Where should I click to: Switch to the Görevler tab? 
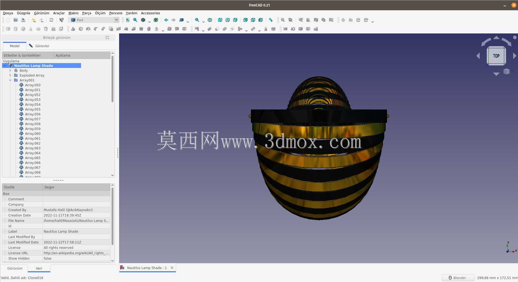pos(39,46)
